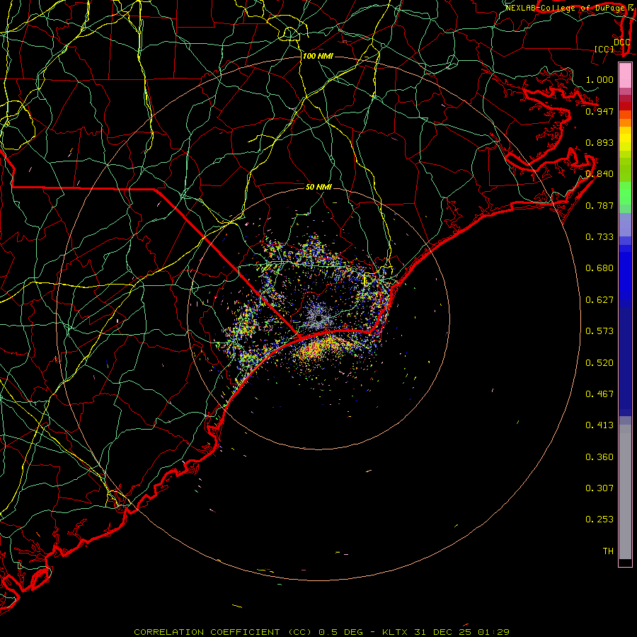This screenshot has height=637, width=637.
Task: Click the 0.787 scale label
Action: click(x=599, y=205)
